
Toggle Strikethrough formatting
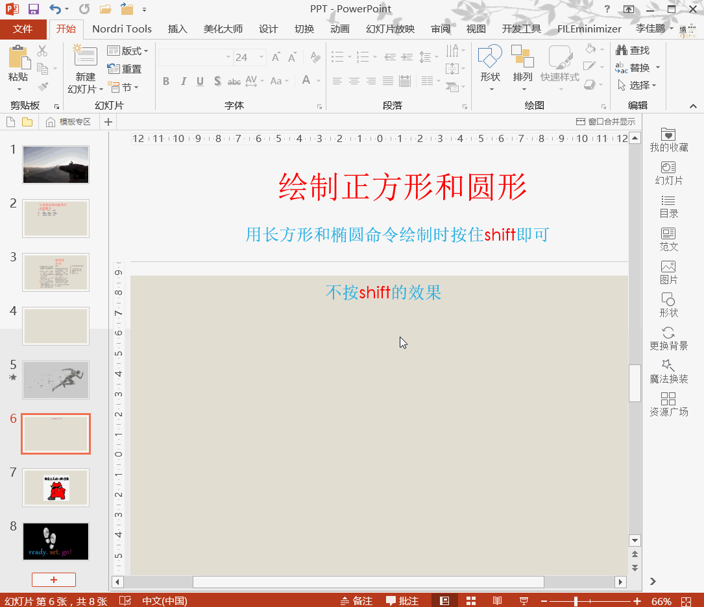point(234,82)
